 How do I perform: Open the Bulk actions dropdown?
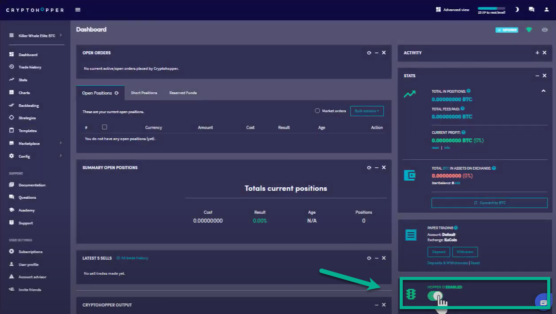click(x=367, y=111)
